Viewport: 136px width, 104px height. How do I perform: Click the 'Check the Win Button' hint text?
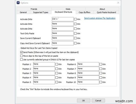(x=54, y=89)
